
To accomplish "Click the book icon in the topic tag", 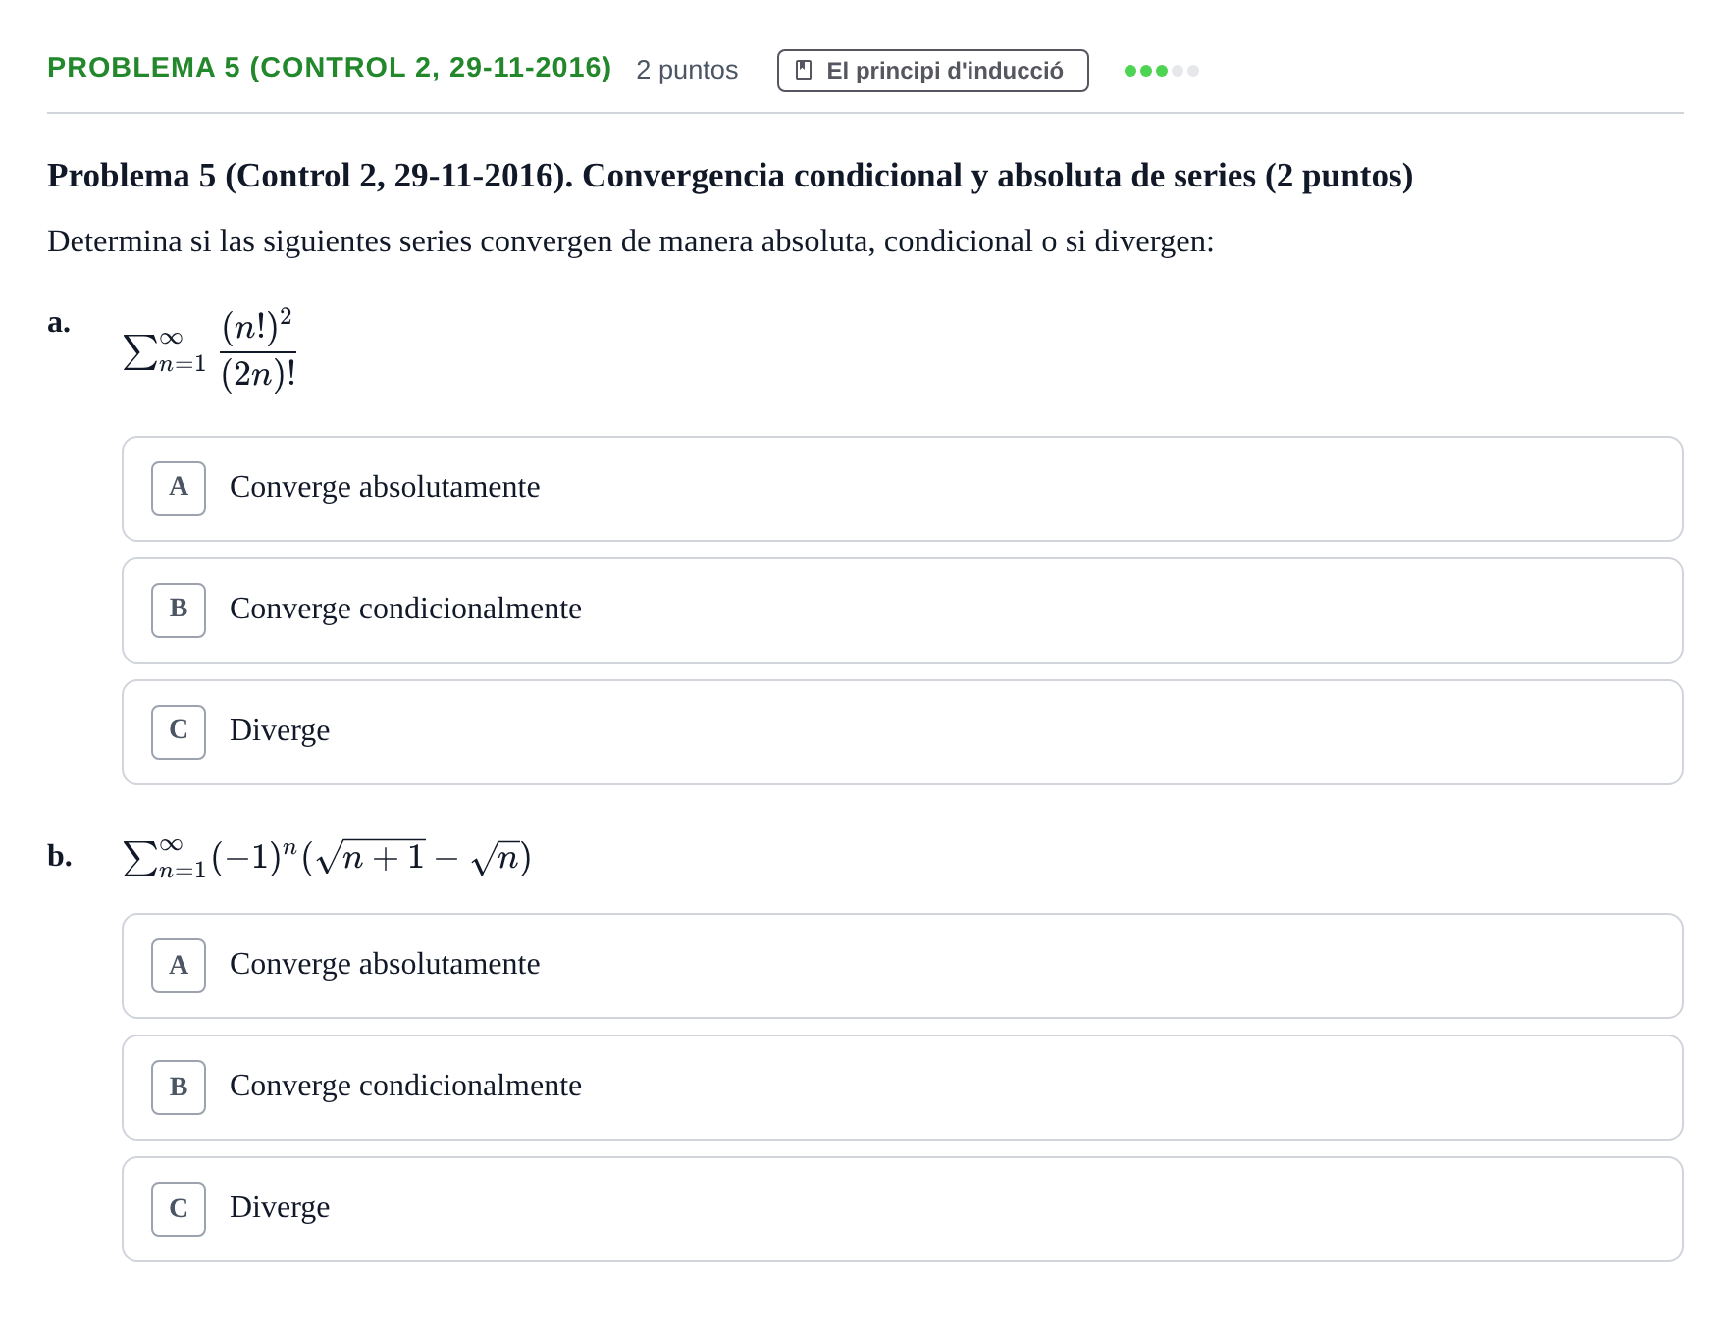I will click(804, 71).
